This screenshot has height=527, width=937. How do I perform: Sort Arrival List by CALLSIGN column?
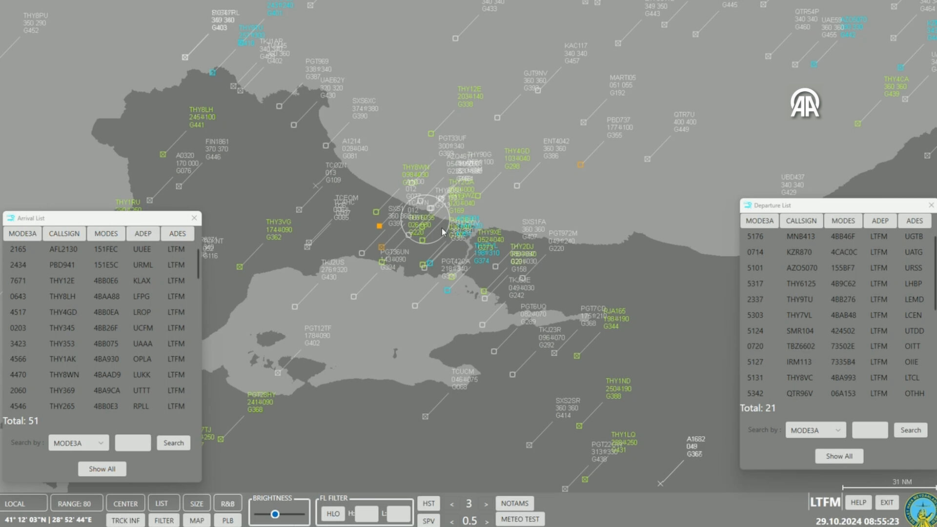tap(64, 234)
